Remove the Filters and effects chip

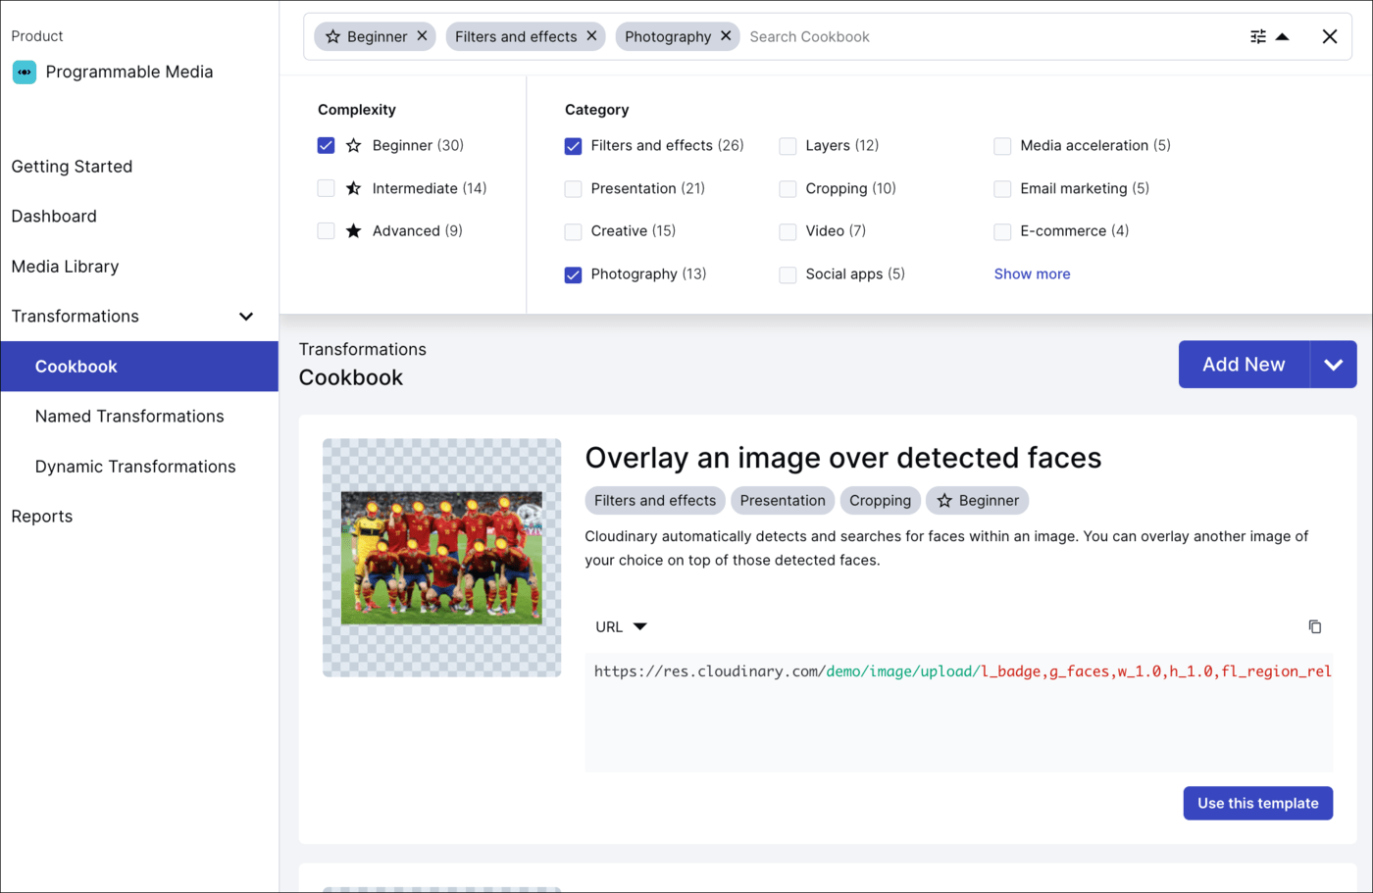[591, 36]
